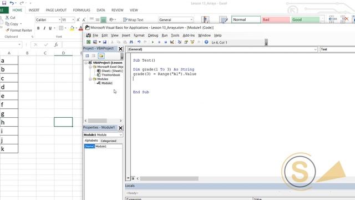The width and height of the screenshot is (355, 200).
Task: Click the Project pane horizontal scrollbar
Action: [x=98, y=121]
